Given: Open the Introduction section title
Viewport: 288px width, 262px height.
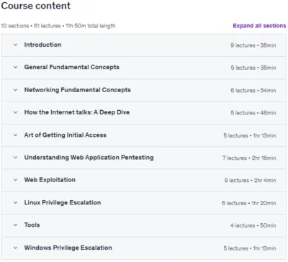Looking at the screenshot, I should [42, 45].
